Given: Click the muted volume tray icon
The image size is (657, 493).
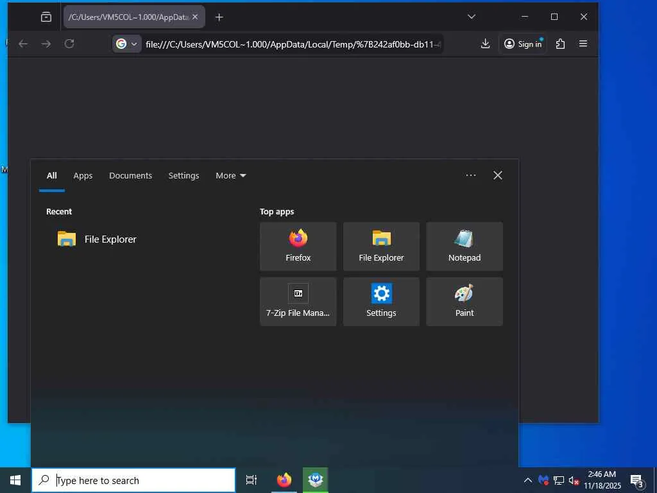Looking at the screenshot, I should [x=574, y=480].
